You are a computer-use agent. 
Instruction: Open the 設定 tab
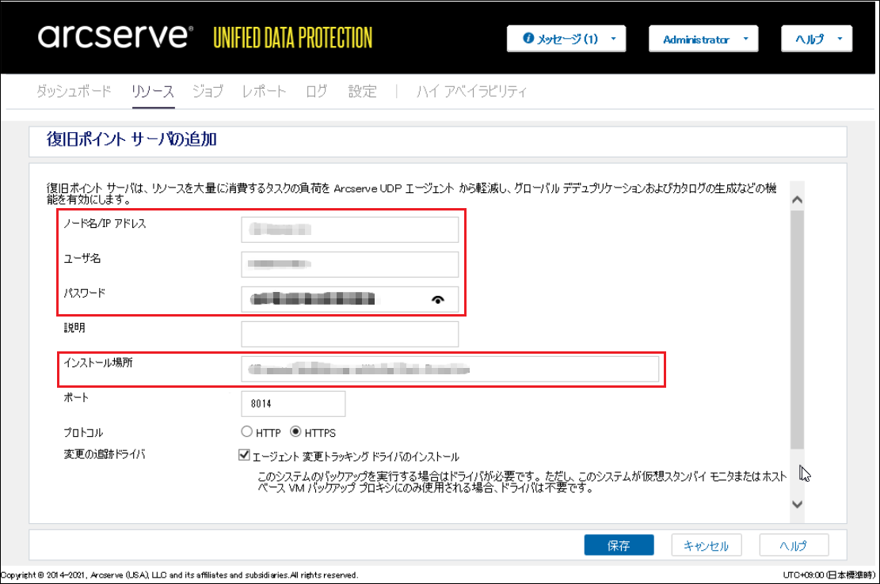pos(363,91)
